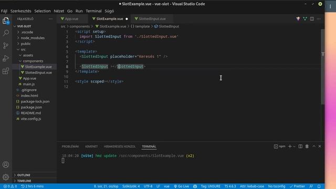The width and height of the screenshot is (336, 189).
Task: Switch to KIMENET panel tab
Action: (x=91, y=146)
